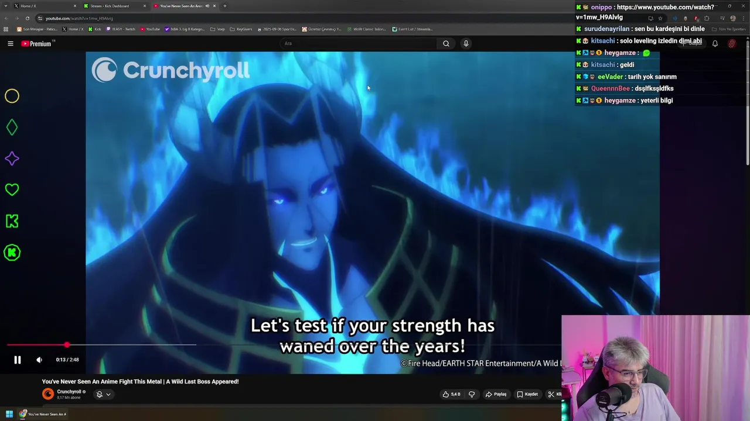Click the red video progress bar scrubber
750x421 pixels.
[67, 345]
